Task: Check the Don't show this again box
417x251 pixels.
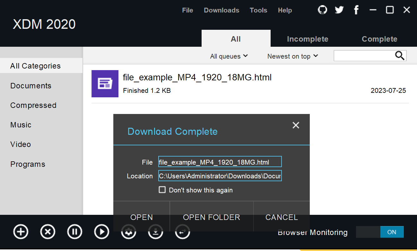Action: pos(162,190)
